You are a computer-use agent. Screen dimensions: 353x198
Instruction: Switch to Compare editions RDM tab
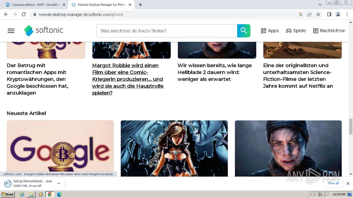(35, 5)
